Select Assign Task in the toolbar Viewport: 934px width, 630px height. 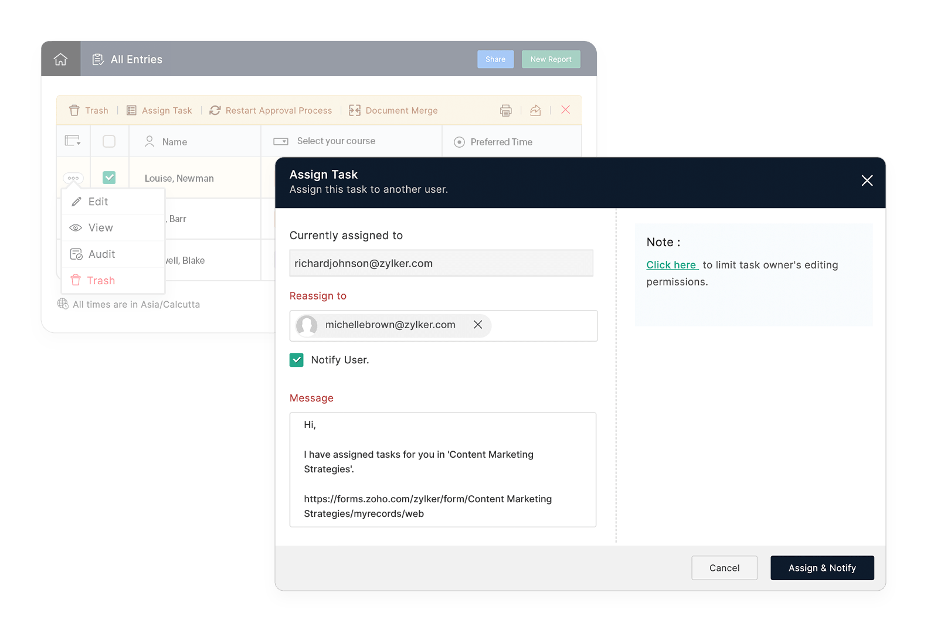pyautogui.click(x=159, y=110)
